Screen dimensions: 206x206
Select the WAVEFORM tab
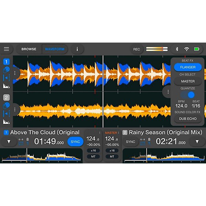point(55,49)
